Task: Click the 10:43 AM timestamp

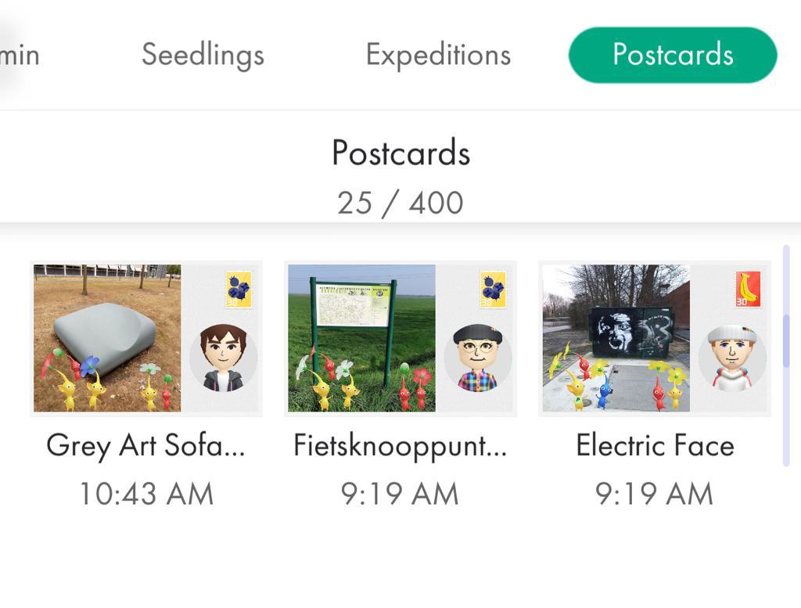Action: [145, 493]
